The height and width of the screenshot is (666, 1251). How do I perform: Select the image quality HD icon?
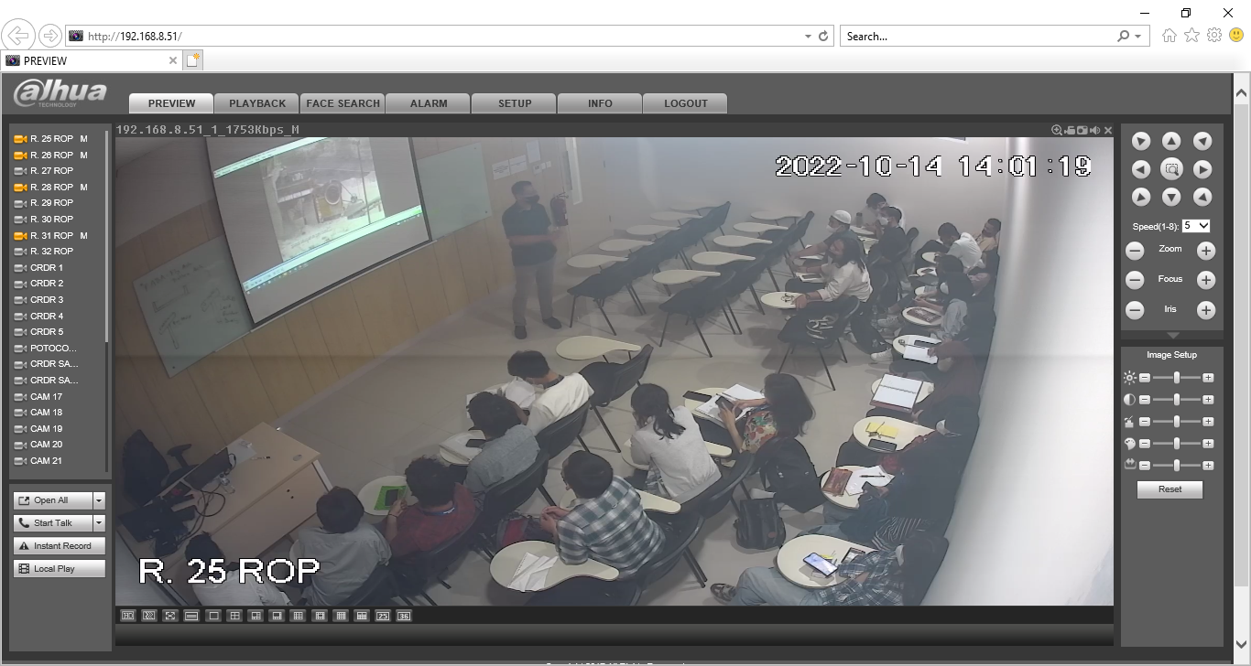[x=128, y=616]
